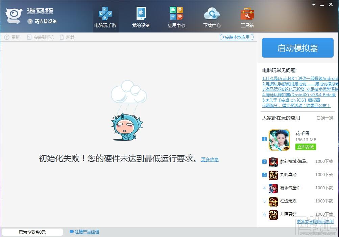Click the 更新 update toolbar icon
The height and width of the screenshot is (237, 339).
tap(7, 37)
